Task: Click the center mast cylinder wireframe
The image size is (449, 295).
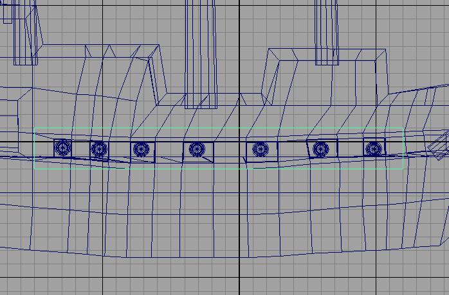Action: [201, 55]
